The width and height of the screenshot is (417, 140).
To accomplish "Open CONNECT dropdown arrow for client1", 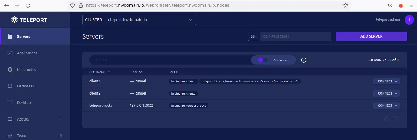I will pos(396,82).
